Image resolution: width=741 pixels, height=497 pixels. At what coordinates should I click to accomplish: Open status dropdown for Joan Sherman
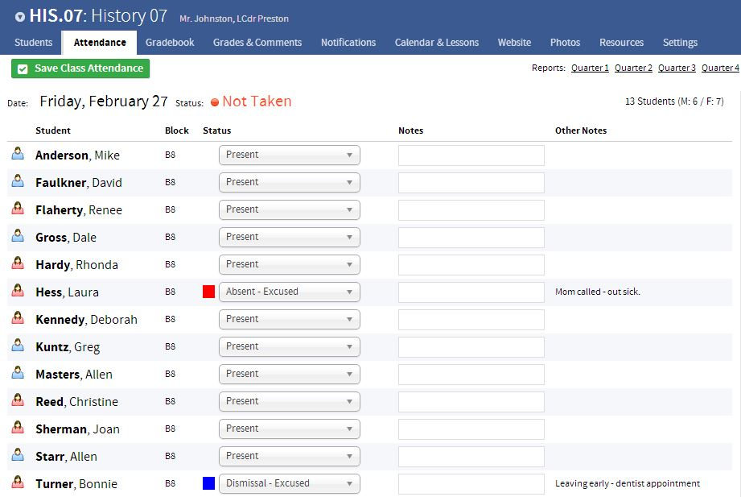coord(289,429)
